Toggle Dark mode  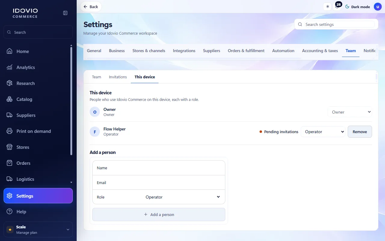(x=358, y=7)
